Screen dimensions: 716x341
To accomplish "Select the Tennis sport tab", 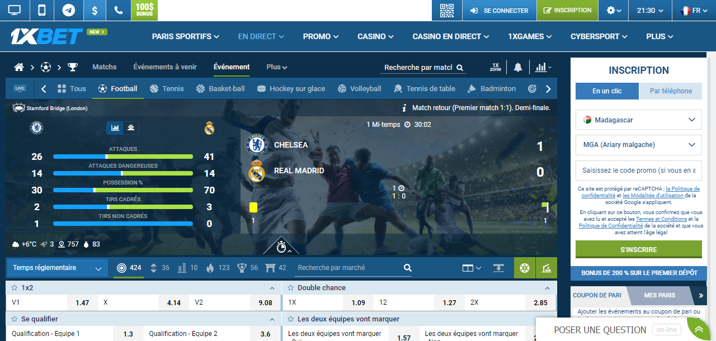I will point(167,89).
